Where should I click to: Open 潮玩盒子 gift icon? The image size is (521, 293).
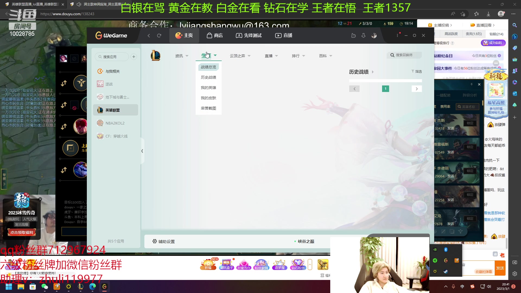click(226, 264)
